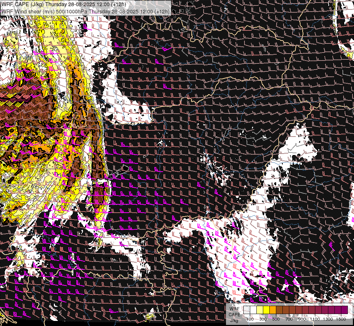Click the WRF CAPE title line
The width and height of the screenshot is (354, 326).
(x=64, y=4)
